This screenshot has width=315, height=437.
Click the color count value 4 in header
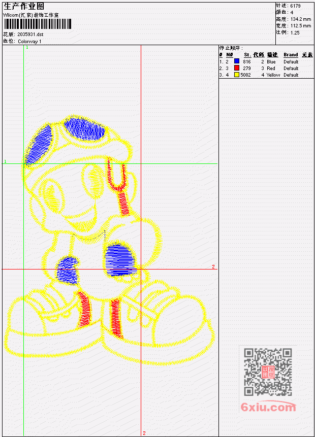pos(292,13)
